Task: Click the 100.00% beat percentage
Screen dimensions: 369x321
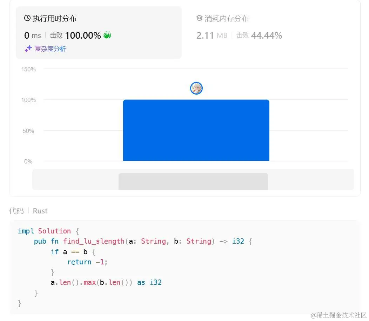Action: [x=83, y=36]
